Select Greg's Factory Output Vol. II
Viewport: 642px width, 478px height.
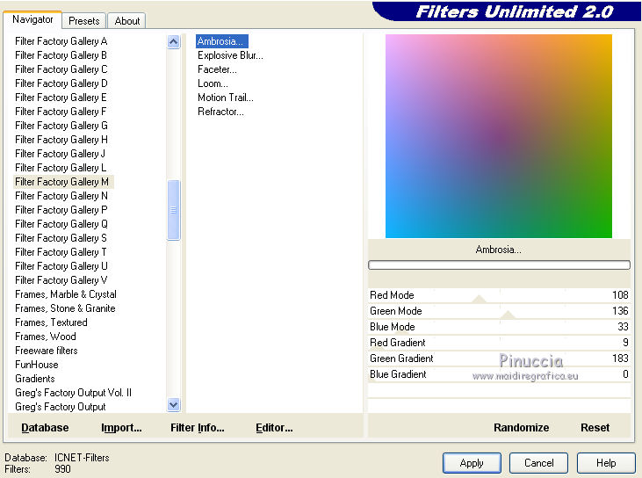(x=73, y=393)
